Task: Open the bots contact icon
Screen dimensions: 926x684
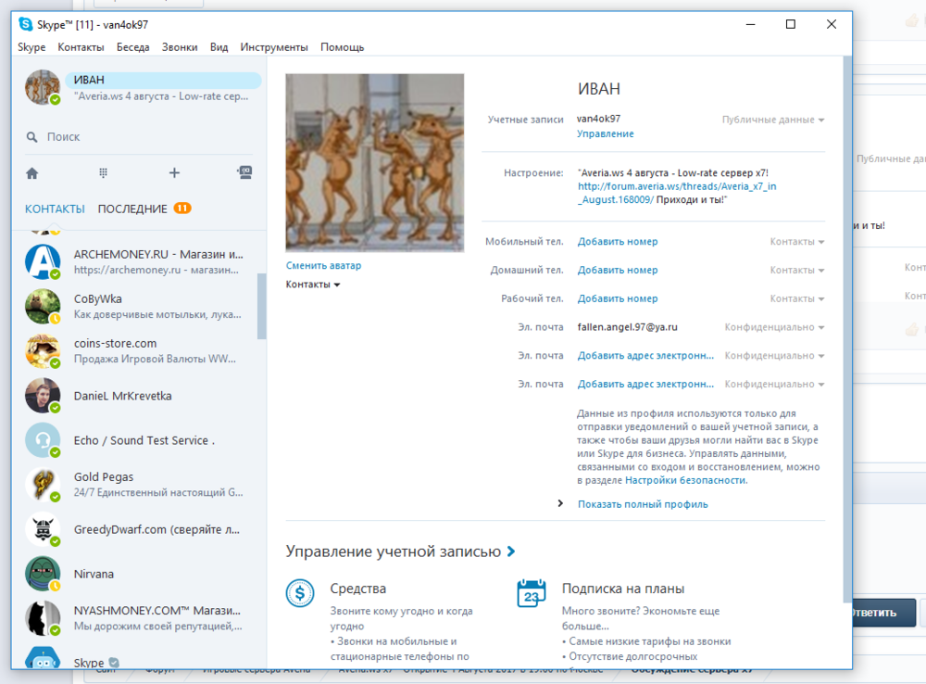Action: pos(244,172)
